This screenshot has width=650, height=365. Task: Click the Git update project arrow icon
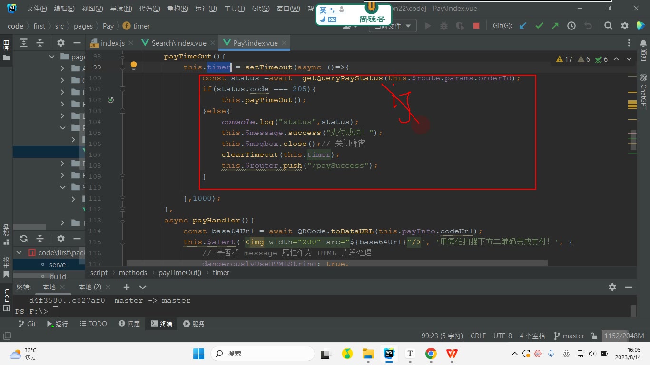pos(523,26)
